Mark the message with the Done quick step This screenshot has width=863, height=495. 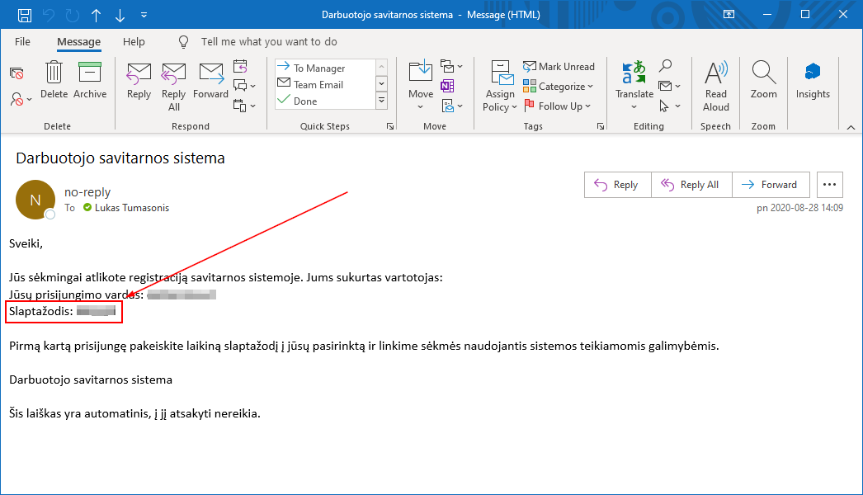pos(304,101)
